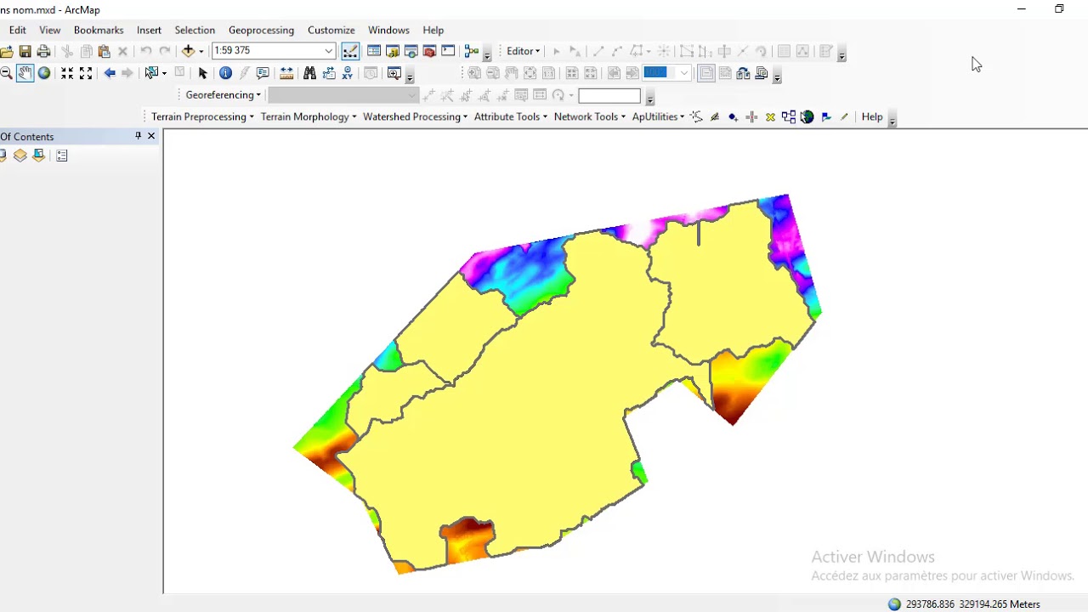Toggle auto-hide pin on Table Of Contents

138,136
